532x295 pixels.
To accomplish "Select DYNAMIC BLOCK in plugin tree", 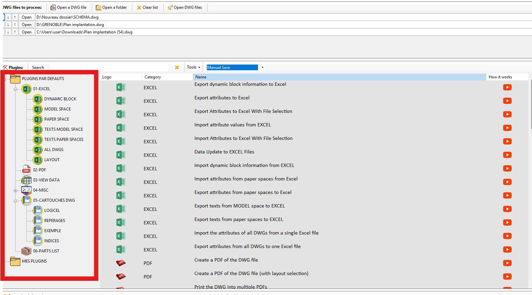I will pos(60,99).
